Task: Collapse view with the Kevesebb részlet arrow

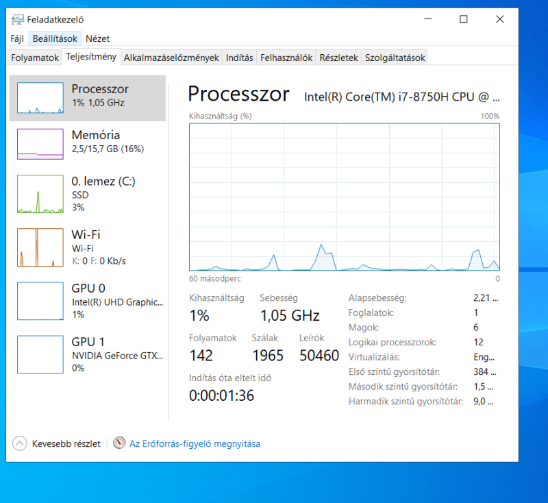Action: coord(20,443)
